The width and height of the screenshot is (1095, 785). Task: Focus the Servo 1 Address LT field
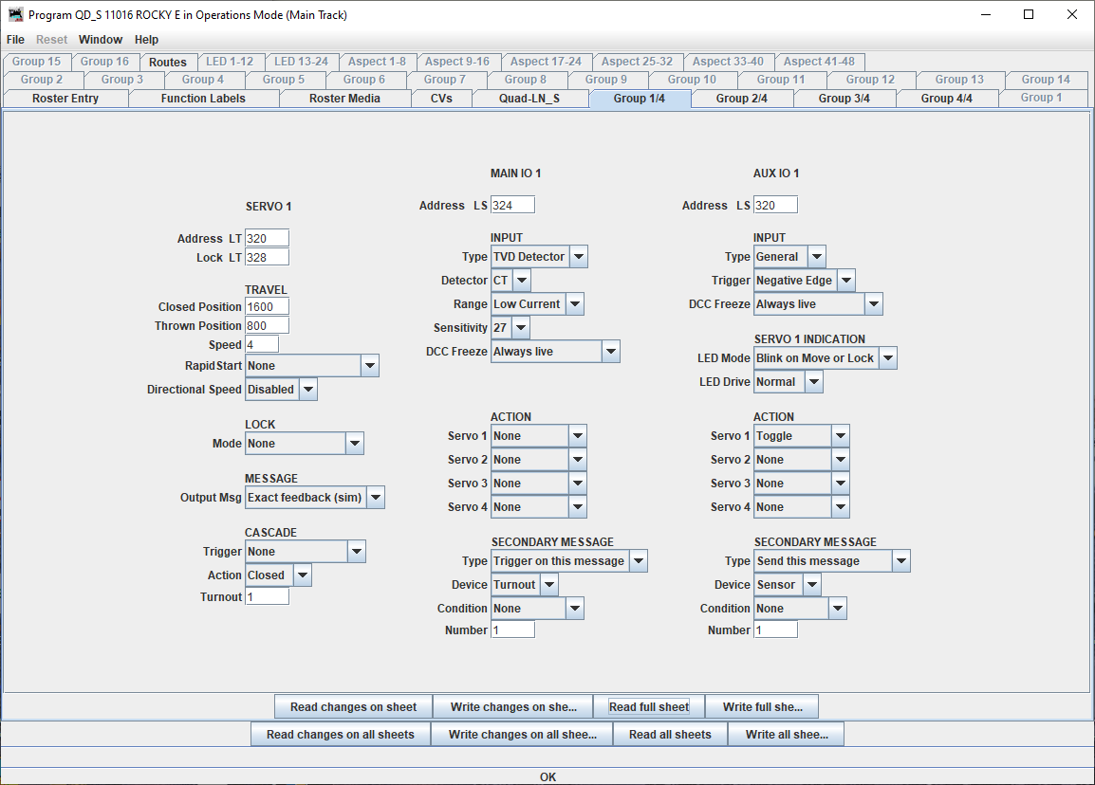tap(267, 239)
